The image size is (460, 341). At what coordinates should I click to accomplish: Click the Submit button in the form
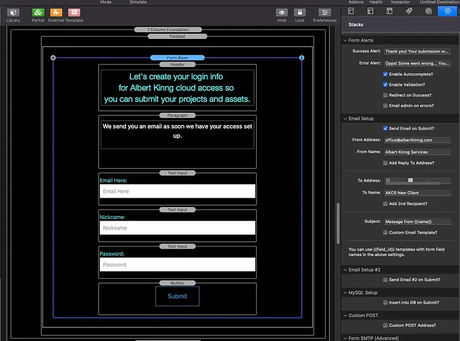pyautogui.click(x=177, y=296)
